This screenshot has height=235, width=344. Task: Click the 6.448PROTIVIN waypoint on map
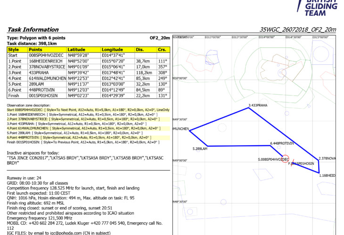(x=282, y=142)
